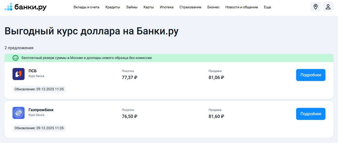338x143 pixels.
Task: Click the gift icon in green banner
Action: coord(15,58)
